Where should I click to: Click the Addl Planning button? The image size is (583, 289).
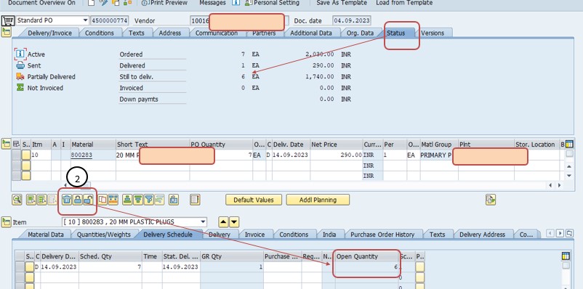318,200
